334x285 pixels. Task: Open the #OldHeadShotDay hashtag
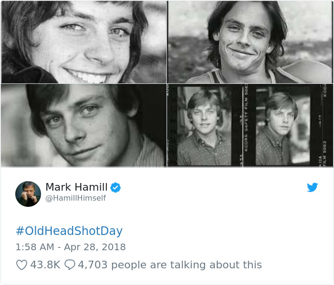pyautogui.click(x=69, y=231)
